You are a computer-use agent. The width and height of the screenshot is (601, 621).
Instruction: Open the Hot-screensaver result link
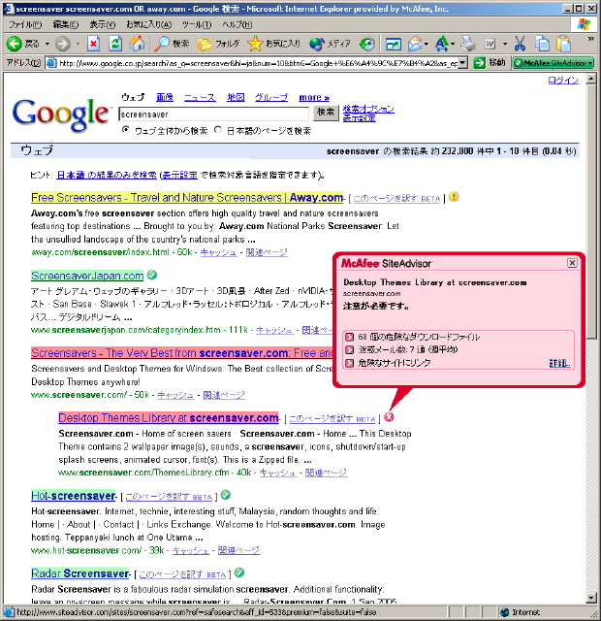click(74, 496)
